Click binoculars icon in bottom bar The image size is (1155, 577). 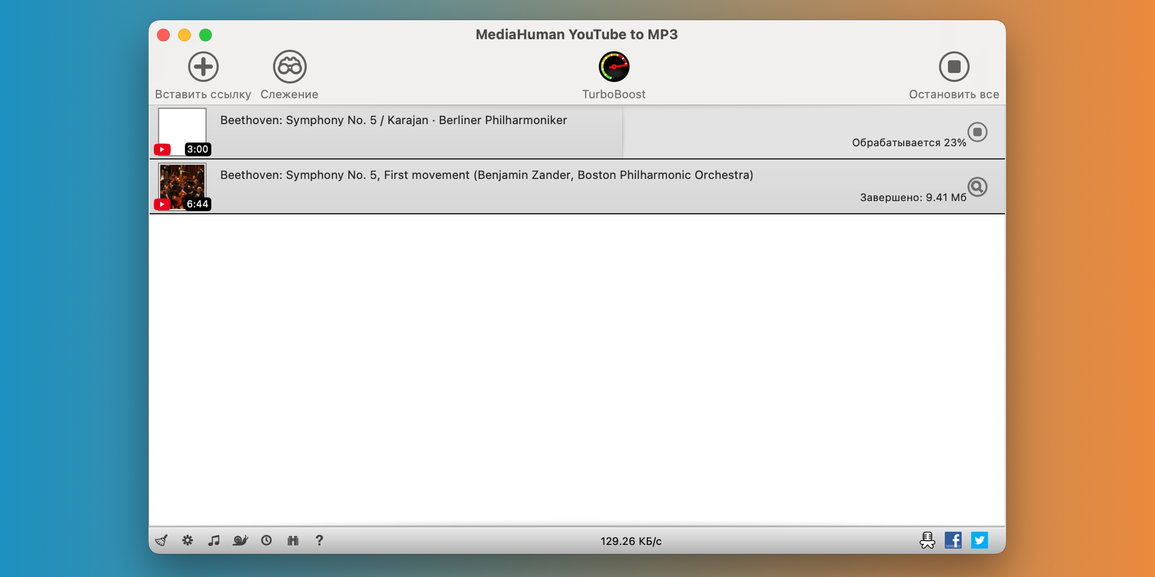coord(293,540)
